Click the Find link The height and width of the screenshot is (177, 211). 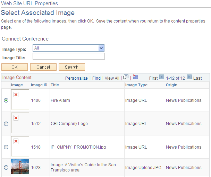coord(96,78)
